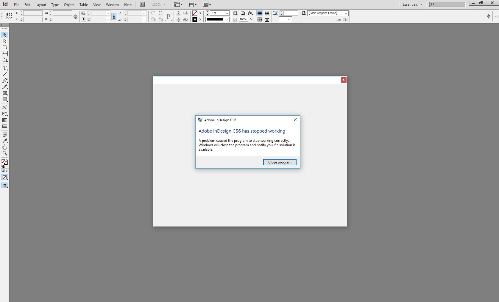Click the Drop Shadow icon
Screen dimensions: 499x302
coord(243,13)
